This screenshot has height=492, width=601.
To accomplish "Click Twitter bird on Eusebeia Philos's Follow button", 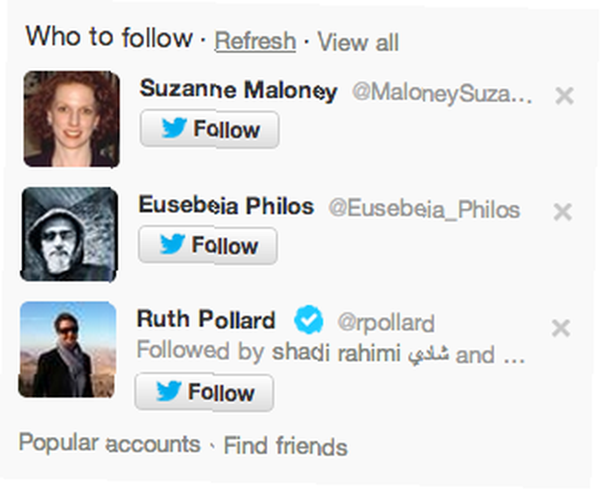I will point(172,244).
